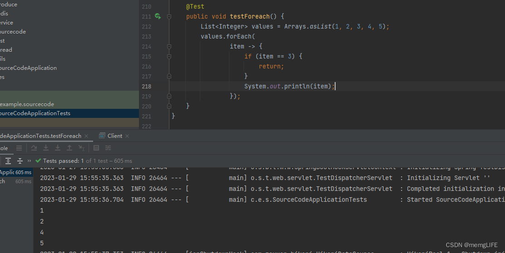Click console output line '1'
Screen dimensions: 505x253
pyautogui.click(x=42, y=210)
